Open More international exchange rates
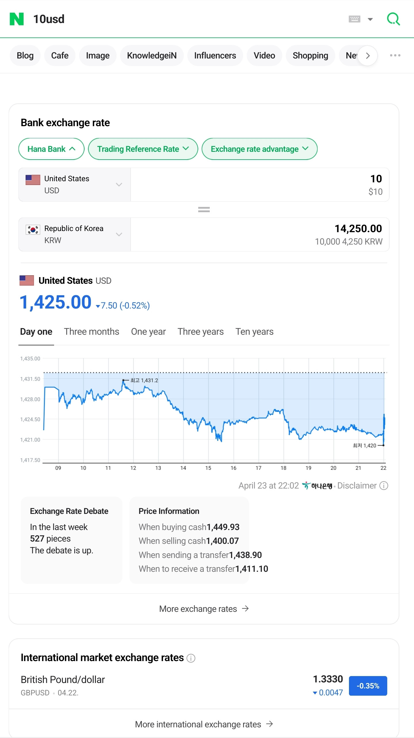Screen dimensions: 414x738 [x=204, y=724]
